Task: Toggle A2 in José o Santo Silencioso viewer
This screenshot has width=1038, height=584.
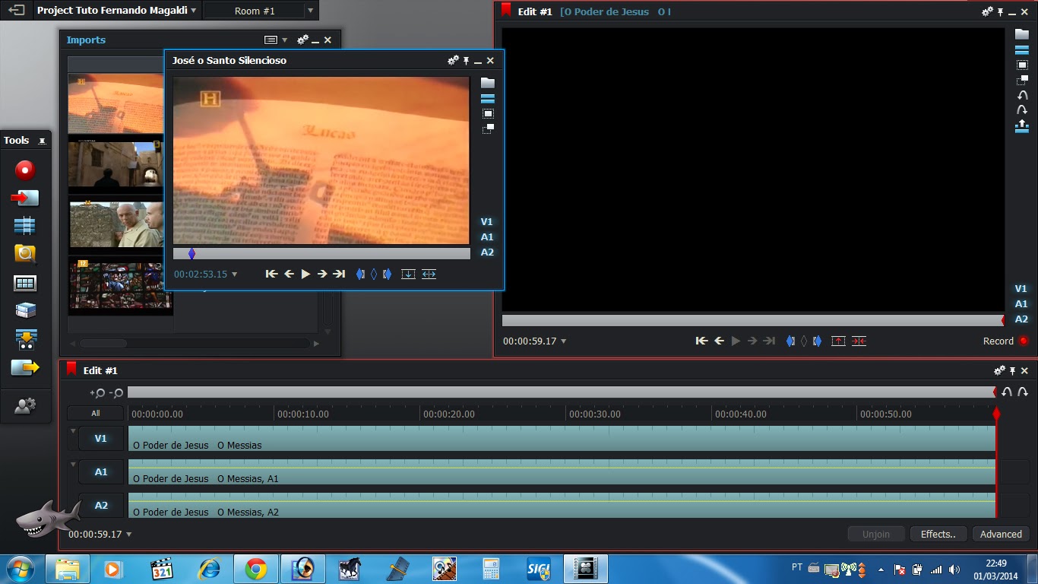Action: 487,252
